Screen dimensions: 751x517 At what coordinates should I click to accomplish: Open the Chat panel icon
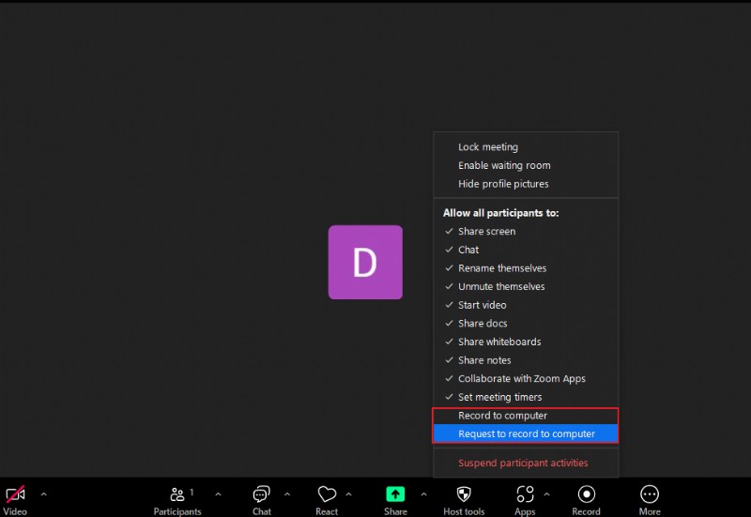click(262, 494)
